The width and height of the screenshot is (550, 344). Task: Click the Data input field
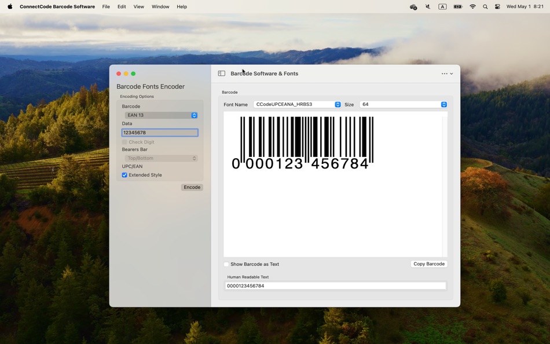160,133
